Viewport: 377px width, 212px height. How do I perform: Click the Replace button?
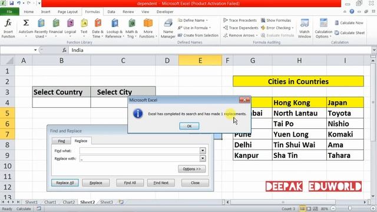click(95, 183)
